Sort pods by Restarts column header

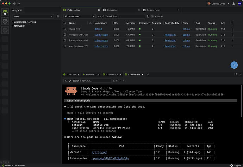(156, 23)
